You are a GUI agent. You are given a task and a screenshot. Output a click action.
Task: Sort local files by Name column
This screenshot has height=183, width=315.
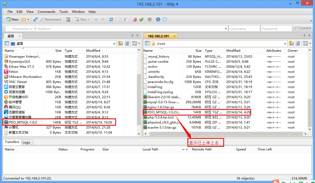coord(23,50)
